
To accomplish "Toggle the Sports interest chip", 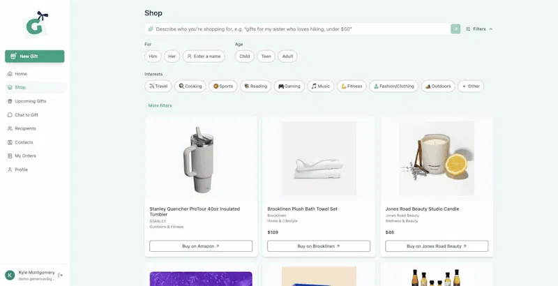I will click(223, 86).
